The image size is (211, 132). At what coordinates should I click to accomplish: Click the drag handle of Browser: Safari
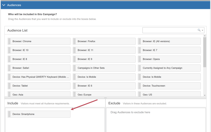click(9, 68)
